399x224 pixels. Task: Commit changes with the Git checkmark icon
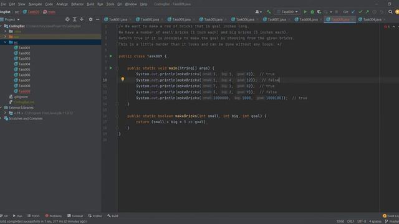[x=360, y=12]
